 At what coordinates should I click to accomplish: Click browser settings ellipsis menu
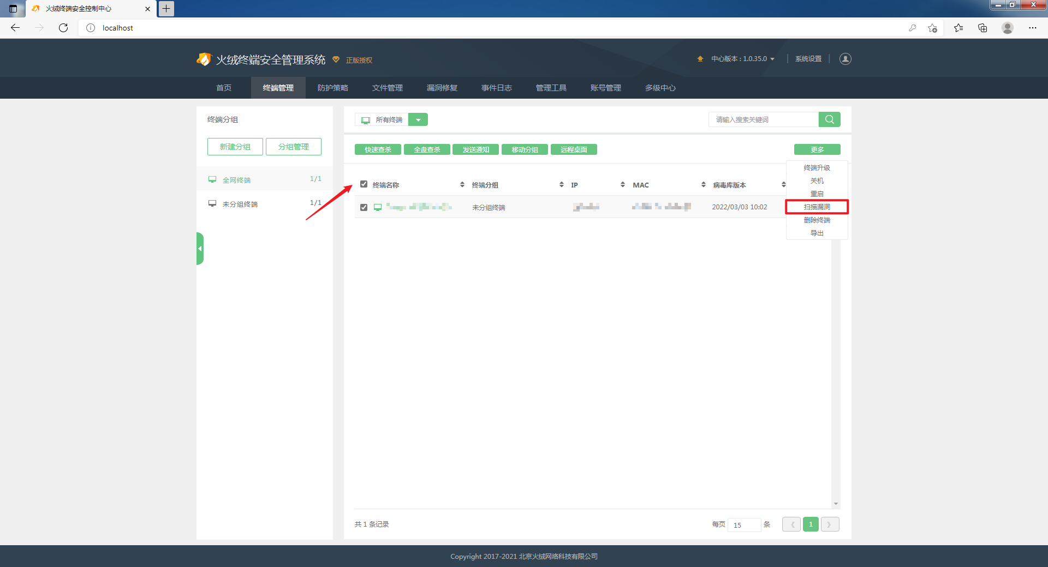[1032, 28]
